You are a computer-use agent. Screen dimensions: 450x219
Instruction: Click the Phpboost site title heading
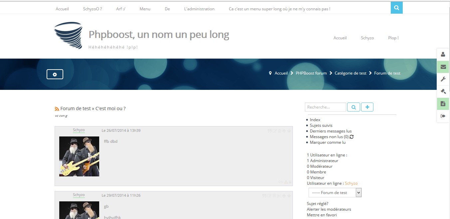(159, 34)
